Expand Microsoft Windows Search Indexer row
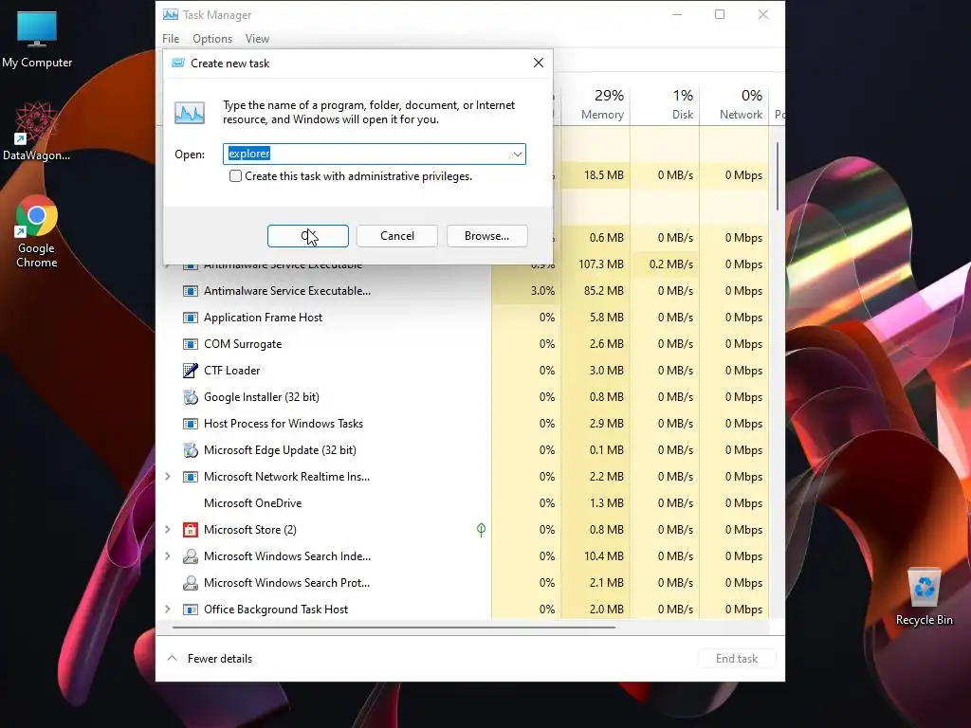The height and width of the screenshot is (728, 971). coord(168,555)
